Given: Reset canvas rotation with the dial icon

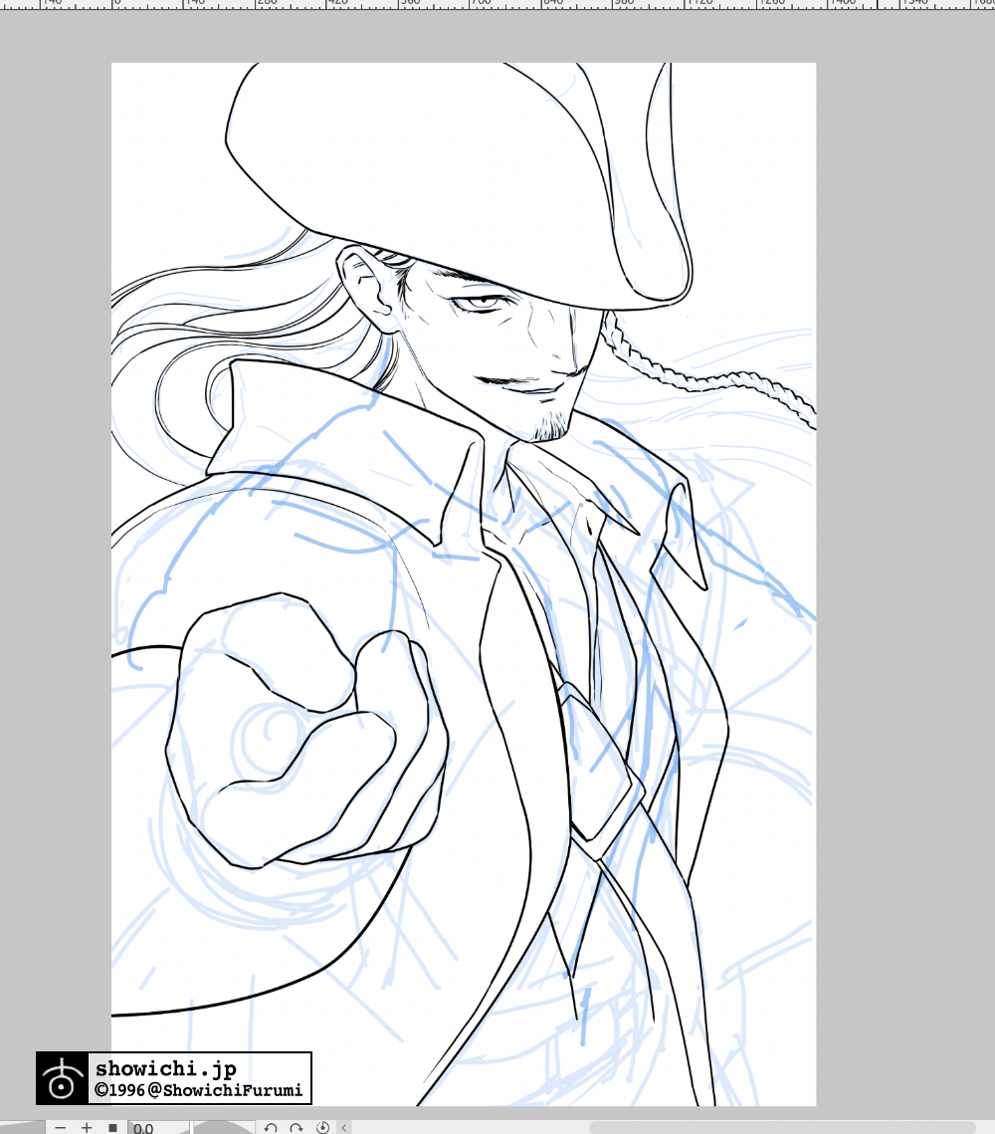Looking at the screenshot, I should [x=322, y=1127].
